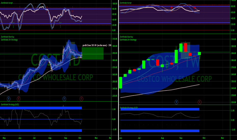The width and height of the screenshot is (237, 140).
Task: Click the dividend D marker on the weekly chart
Action: 176,102
